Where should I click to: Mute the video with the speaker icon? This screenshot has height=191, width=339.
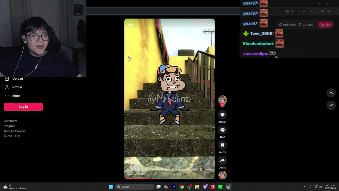(131, 25)
